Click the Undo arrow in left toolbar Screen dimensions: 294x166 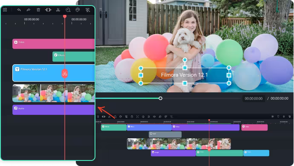(x=19, y=10)
